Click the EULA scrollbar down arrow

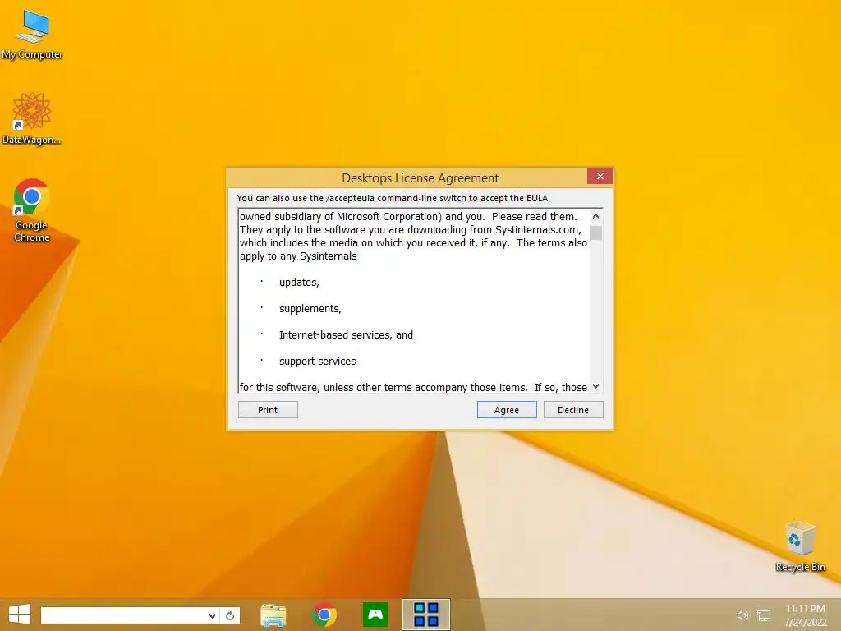pyautogui.click(x=595, y=386)
